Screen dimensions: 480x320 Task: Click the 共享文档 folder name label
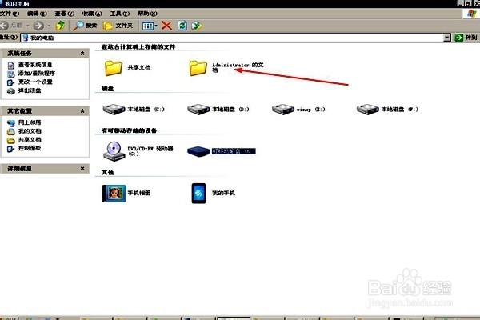(139, 67)
